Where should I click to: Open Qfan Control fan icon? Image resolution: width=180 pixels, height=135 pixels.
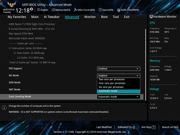coord(75,10)
